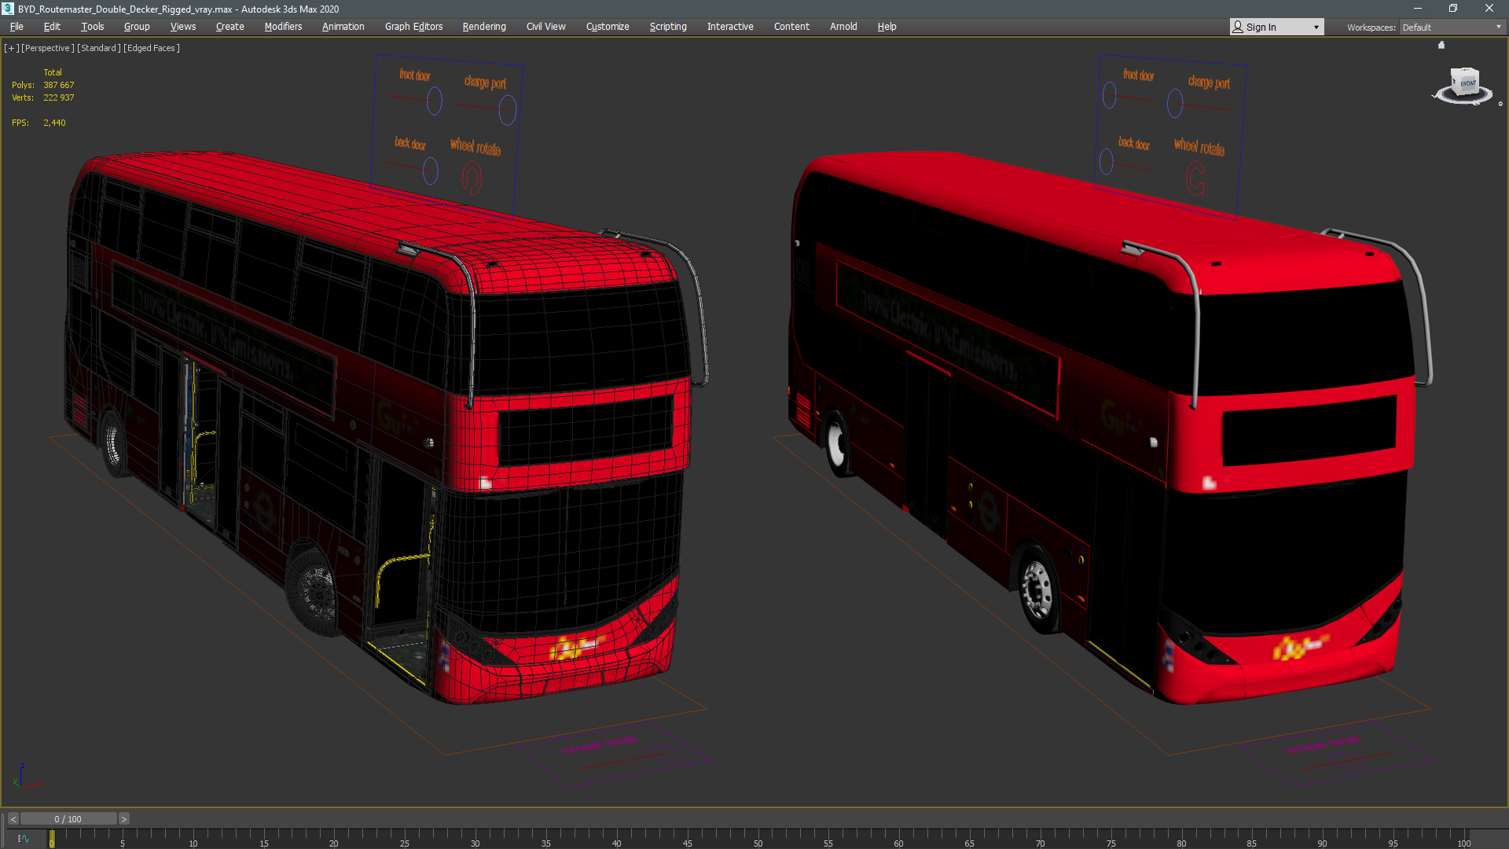The width and height of the screenshot is (1509, 849).
Task: Open the Civil View menu
Action: tap(545, 27)
